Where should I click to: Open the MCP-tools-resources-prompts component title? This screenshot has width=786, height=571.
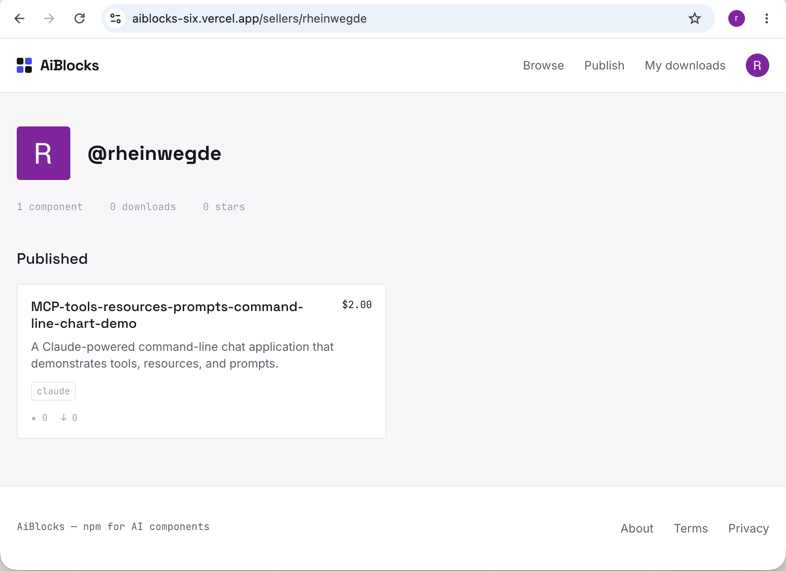tap(167, 315)
